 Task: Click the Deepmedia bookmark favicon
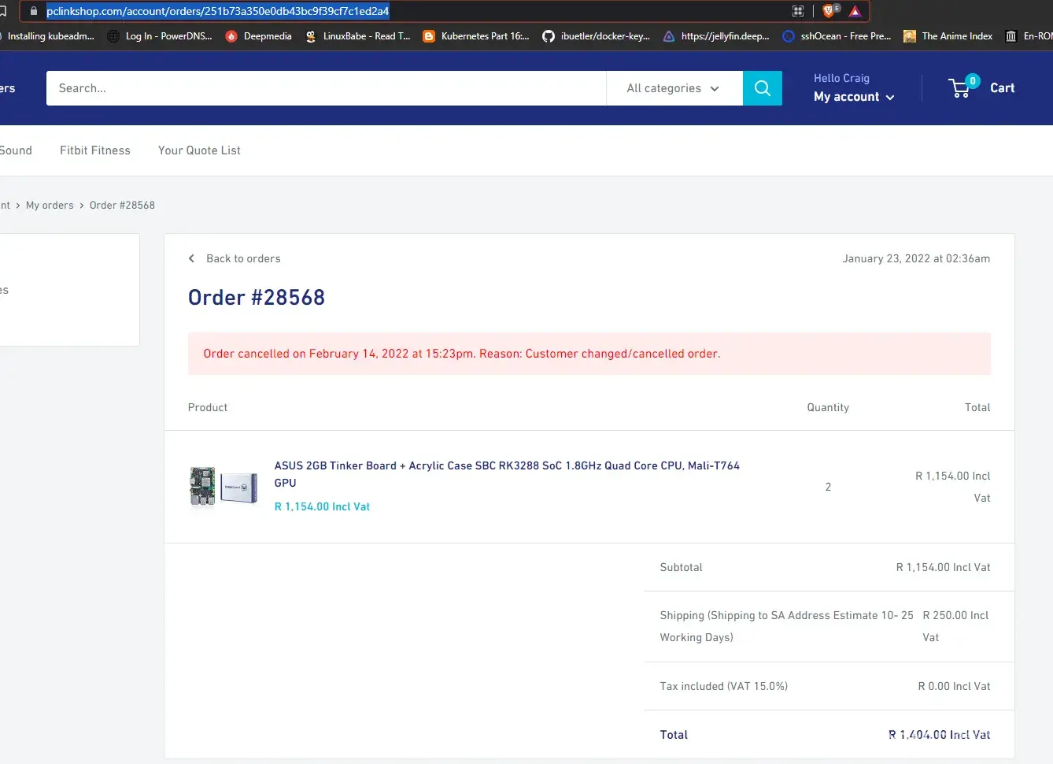click(231, 36)
